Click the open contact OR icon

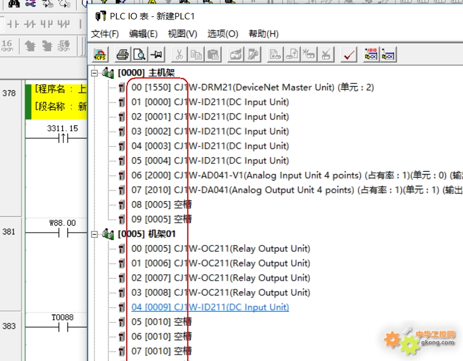pyautogui.click(x=46, y=24)
